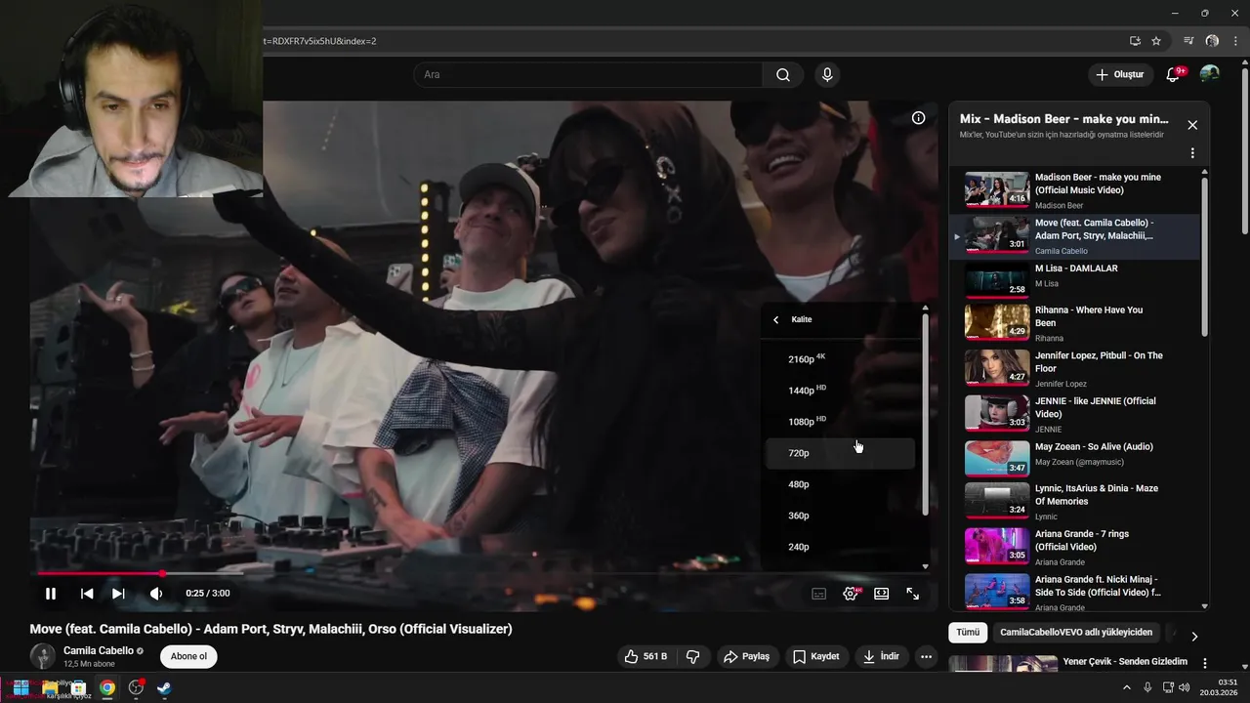Like the video (561 B)

click(646, 656)
